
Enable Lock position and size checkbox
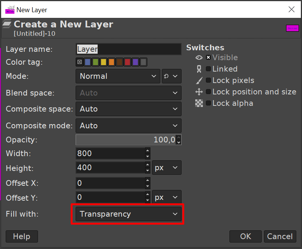pyautogui.click(x=208, y=91)
